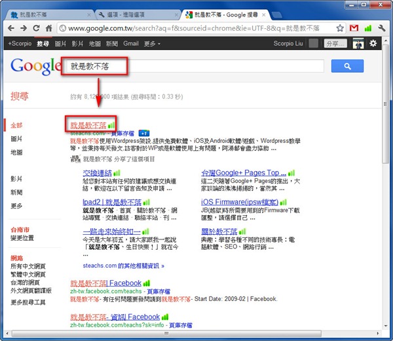
Task: Expand 更多 in the left sidebar
Action: (16, 206)
